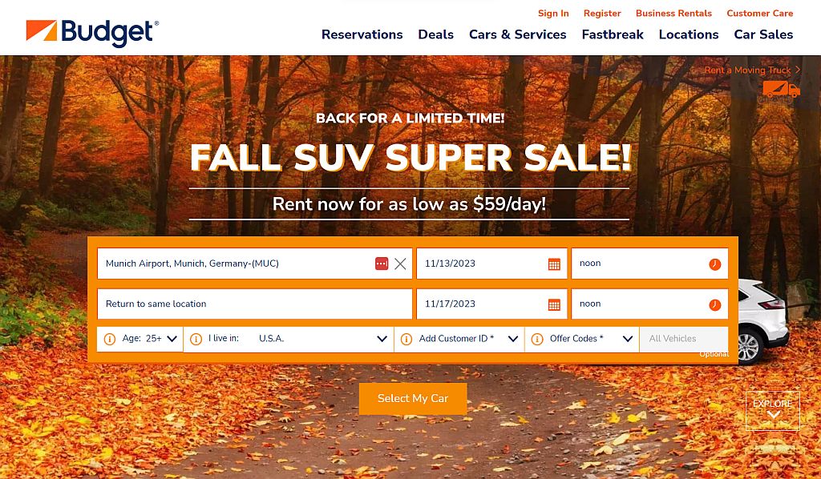Click the pick-up time clock icon
The width and height of the screenshot is (821, 479).
coord(714,264)
